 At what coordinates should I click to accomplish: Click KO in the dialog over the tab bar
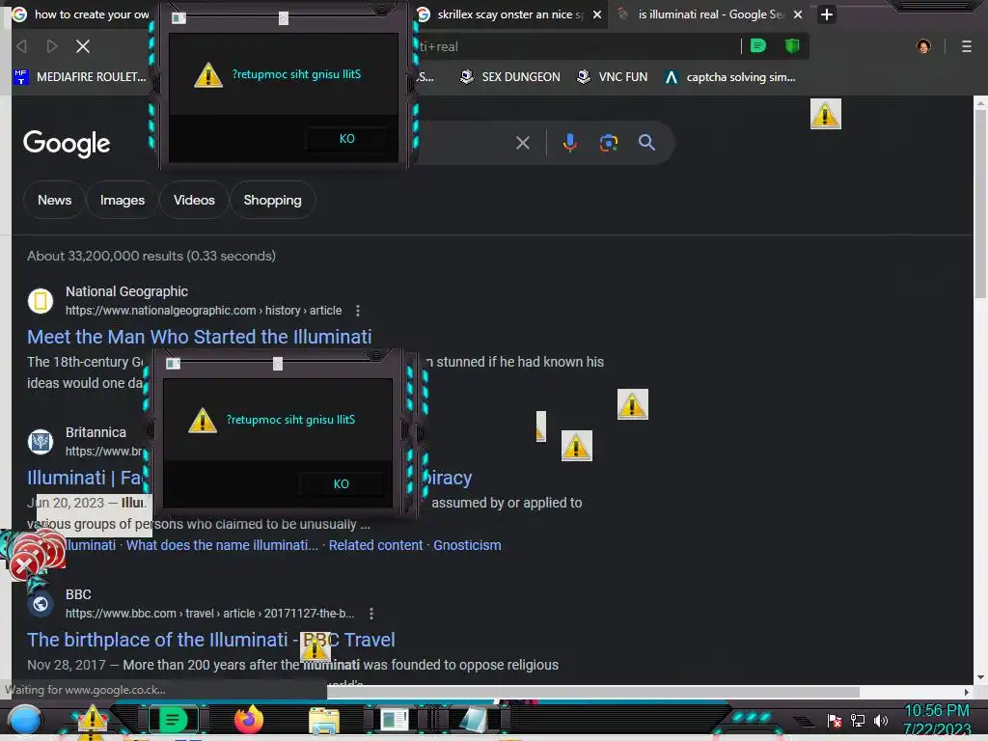tap(346, 139)
